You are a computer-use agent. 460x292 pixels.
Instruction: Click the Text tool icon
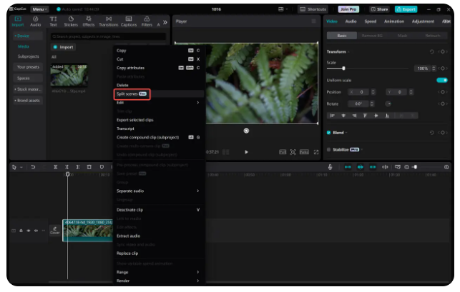54,21
